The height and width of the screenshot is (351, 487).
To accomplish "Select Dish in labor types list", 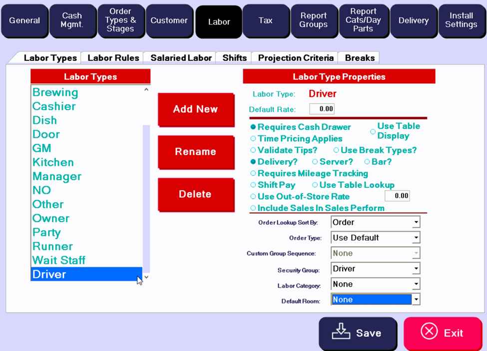I will (x=86, y=120).
